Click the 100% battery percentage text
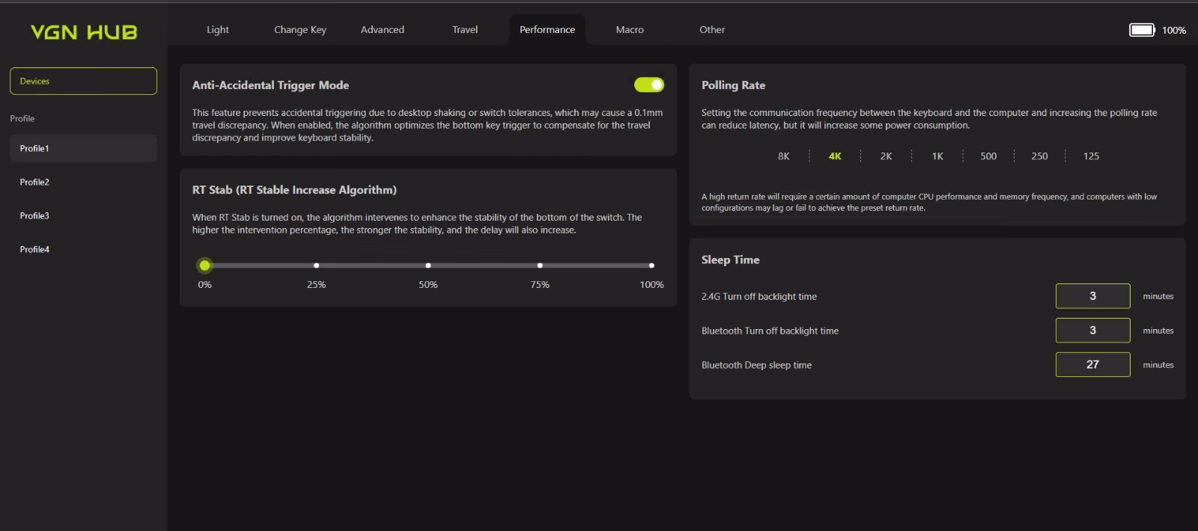This screenshot has width=1198, height=531. click(x=1174, y=31)
